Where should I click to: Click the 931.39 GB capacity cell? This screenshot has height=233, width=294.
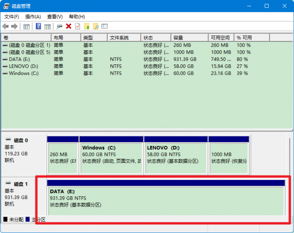point(185,59)
